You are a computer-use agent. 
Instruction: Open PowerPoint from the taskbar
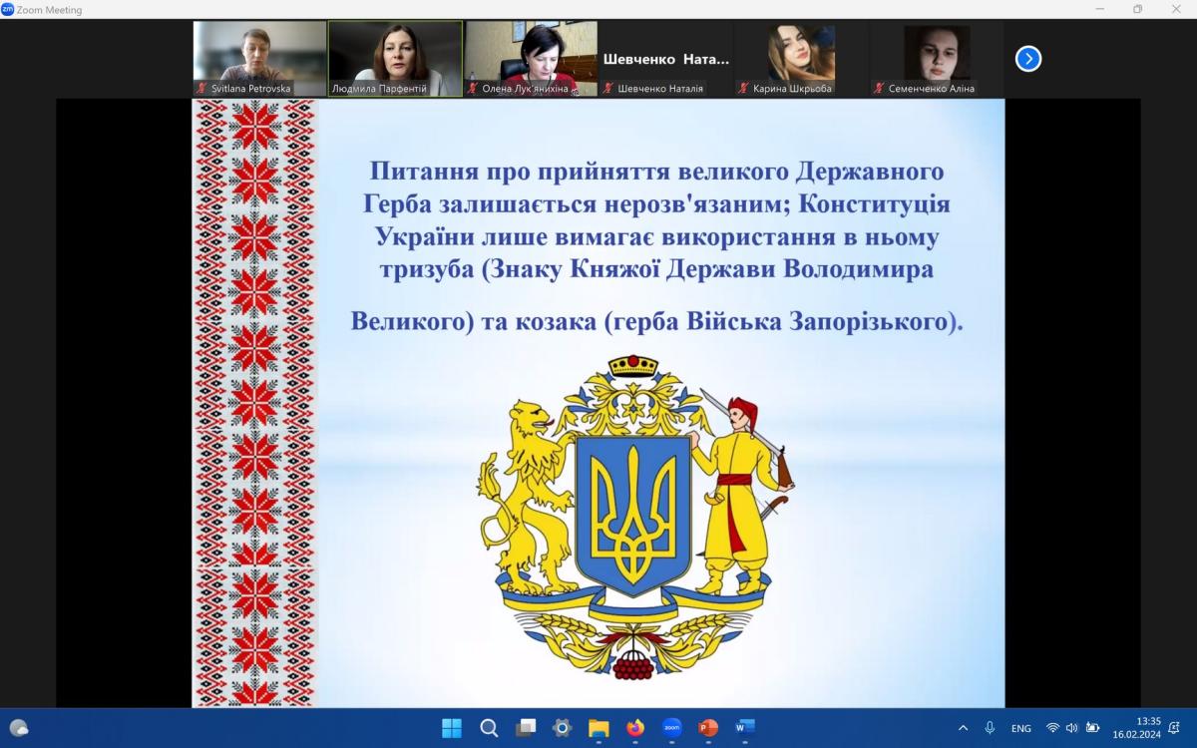click(708, 727)
